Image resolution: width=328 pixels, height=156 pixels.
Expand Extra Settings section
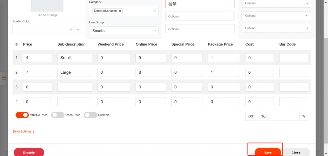(x=24, y=132)
